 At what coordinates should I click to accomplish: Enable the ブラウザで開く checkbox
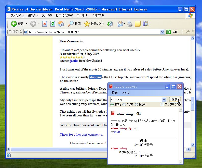162,104
